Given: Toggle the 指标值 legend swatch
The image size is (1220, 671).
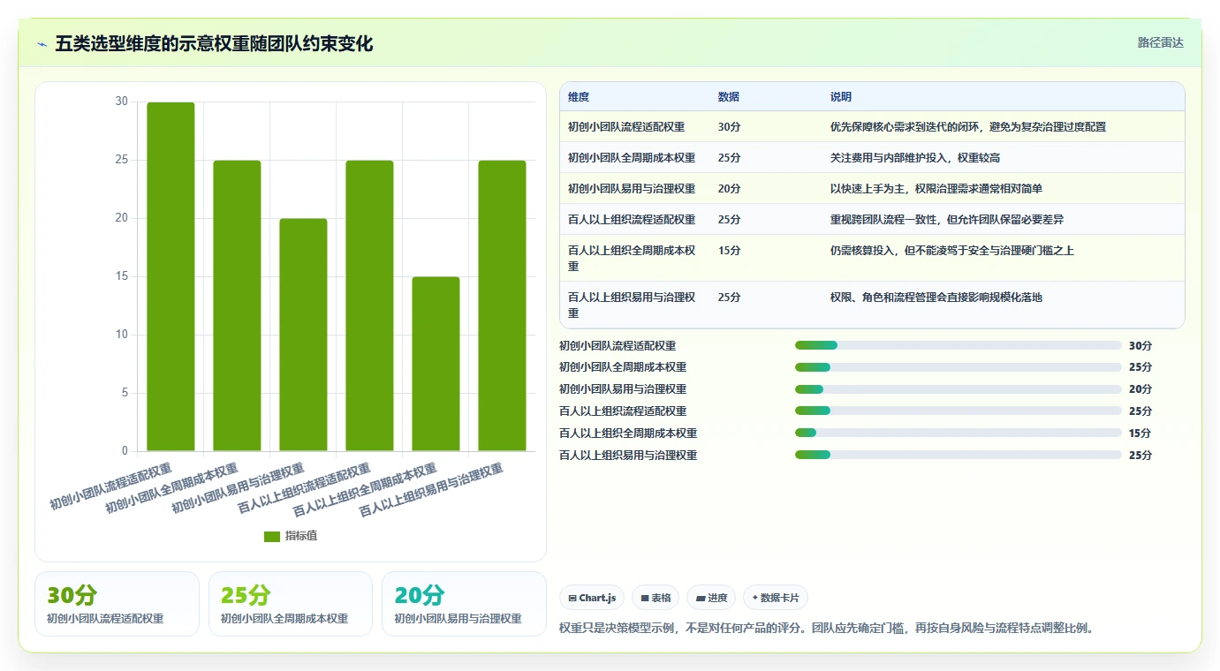Looking at the screenshot, I should (272, 537).
